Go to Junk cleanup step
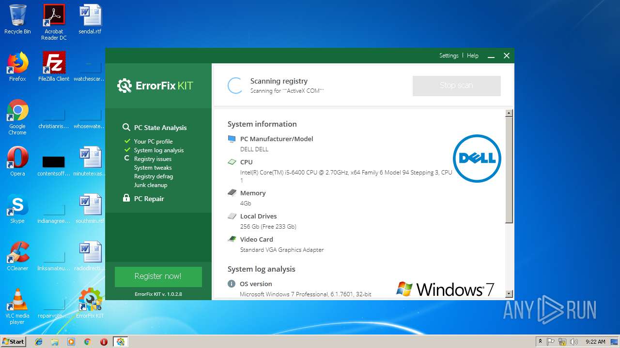620x348 pixels. pyautogui.click(x=151, y=185)
